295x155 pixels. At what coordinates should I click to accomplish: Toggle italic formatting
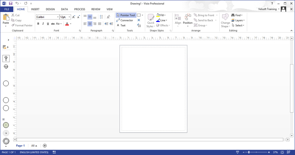point(43,23)
